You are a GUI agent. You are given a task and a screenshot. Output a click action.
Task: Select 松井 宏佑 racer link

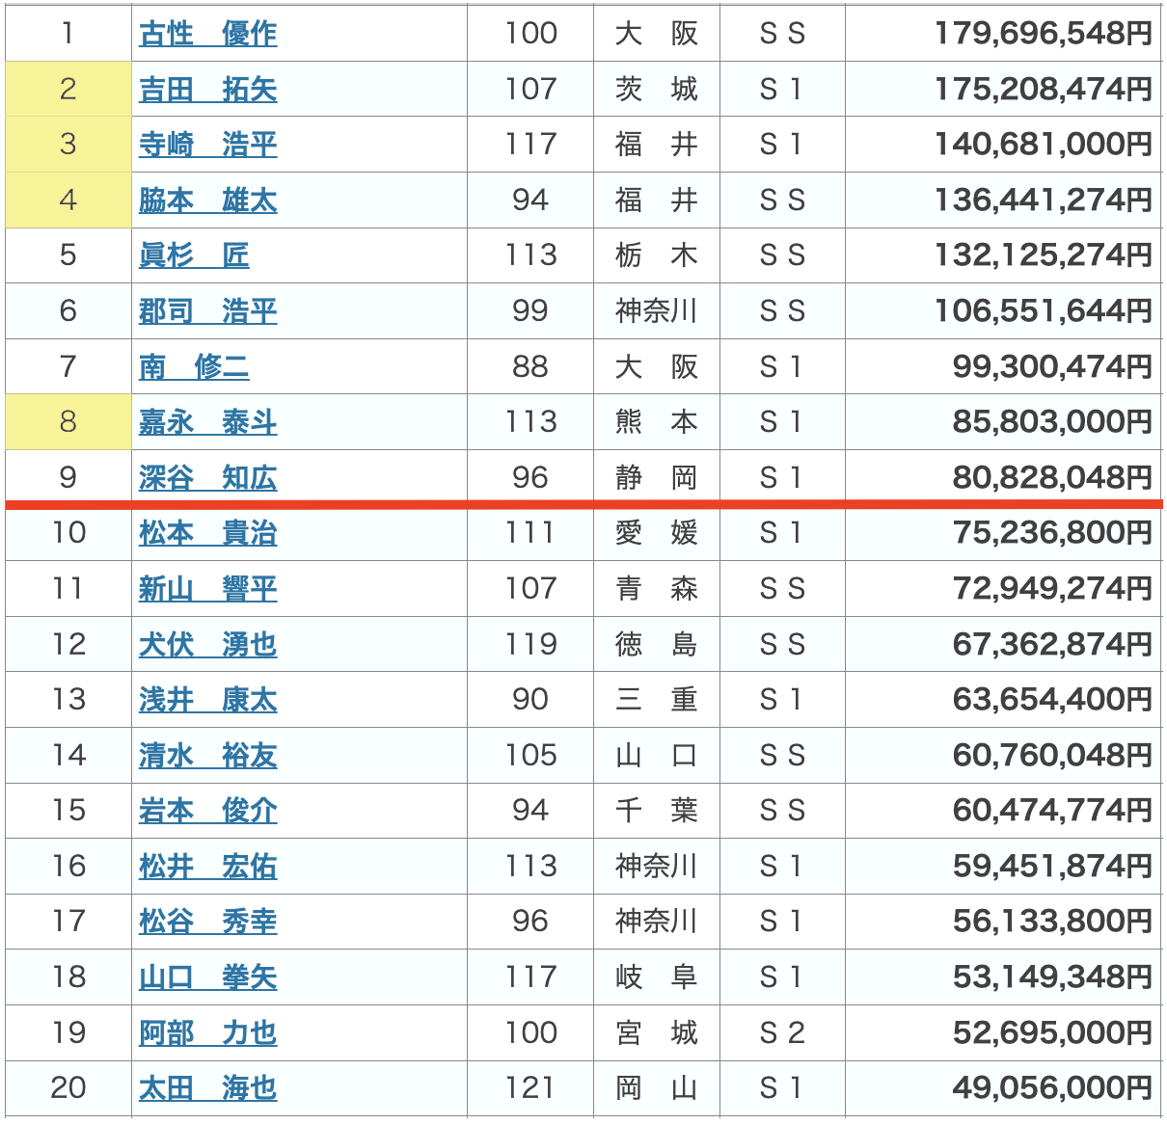[207, 867]
